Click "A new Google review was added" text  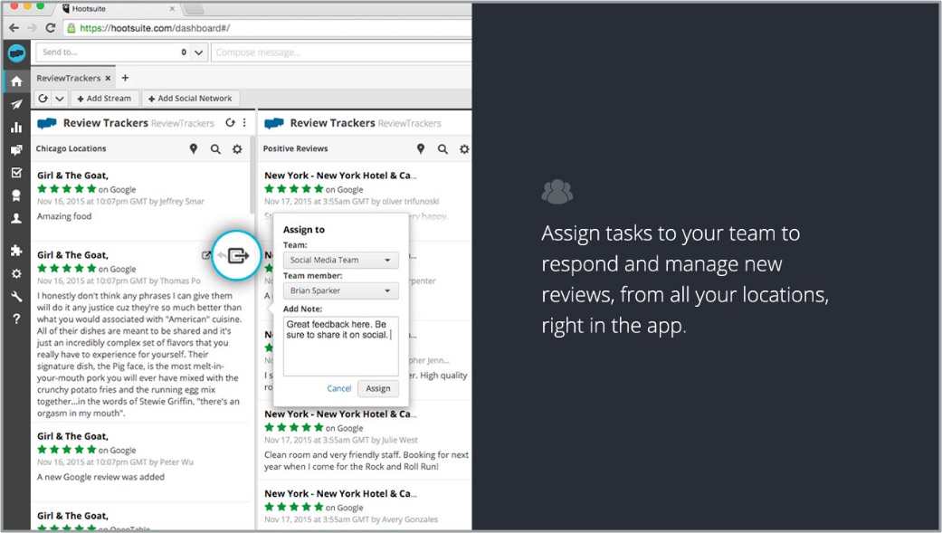[100, 477]
